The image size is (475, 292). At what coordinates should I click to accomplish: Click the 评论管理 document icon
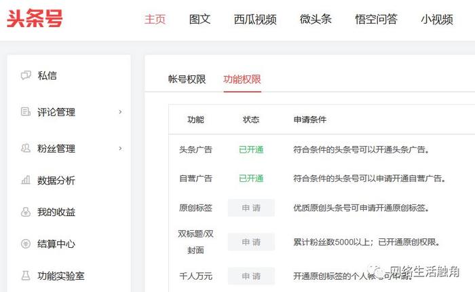pyautogui.click(x=26, y=111)
